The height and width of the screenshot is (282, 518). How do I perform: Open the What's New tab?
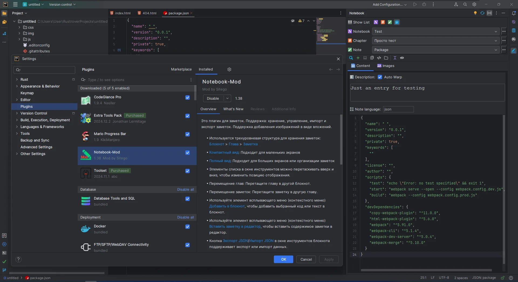[x=233, y=109]
